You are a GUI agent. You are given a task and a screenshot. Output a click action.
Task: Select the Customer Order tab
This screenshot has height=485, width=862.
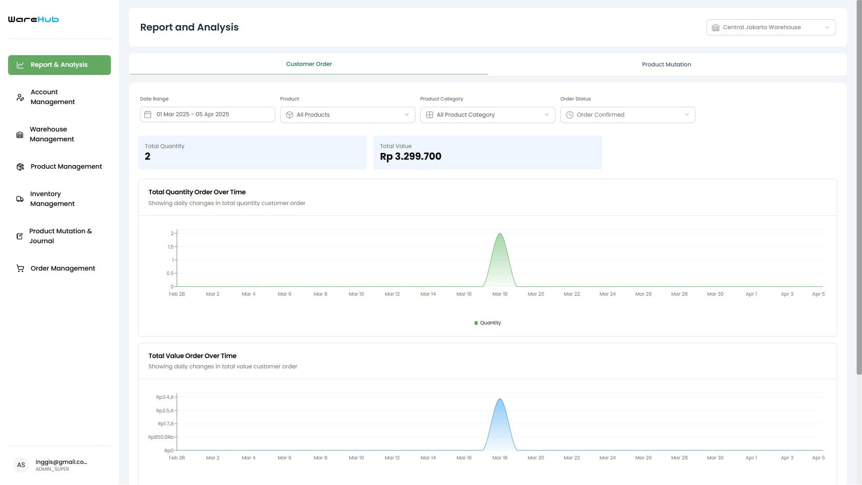(309, 64)
